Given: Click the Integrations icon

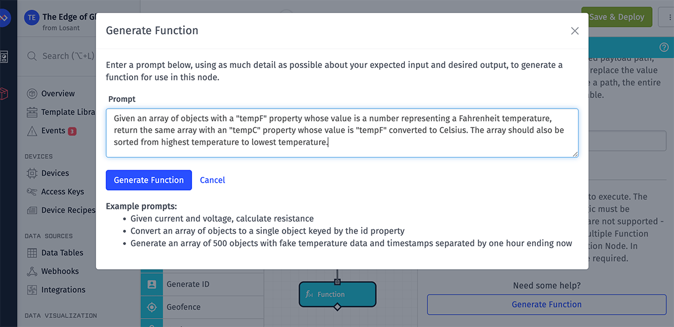Looking at the screenshot, I should (32, 290).
